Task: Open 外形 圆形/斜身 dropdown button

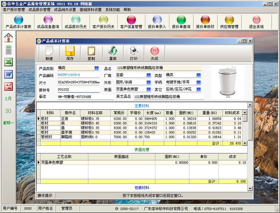Action: point(149,82)
